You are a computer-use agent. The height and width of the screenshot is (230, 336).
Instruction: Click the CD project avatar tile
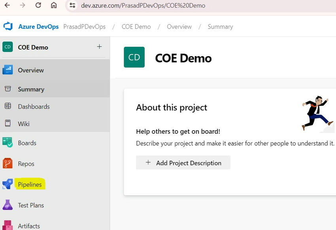pos(134,57)
